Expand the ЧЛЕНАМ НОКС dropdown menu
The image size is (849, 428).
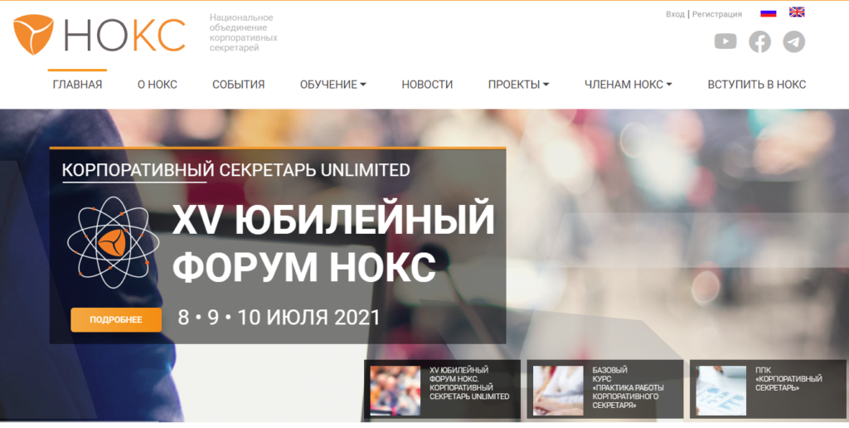628,85
